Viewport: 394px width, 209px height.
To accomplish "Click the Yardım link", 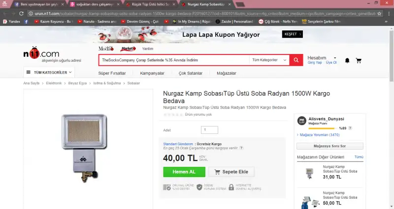I will [147, 49].
